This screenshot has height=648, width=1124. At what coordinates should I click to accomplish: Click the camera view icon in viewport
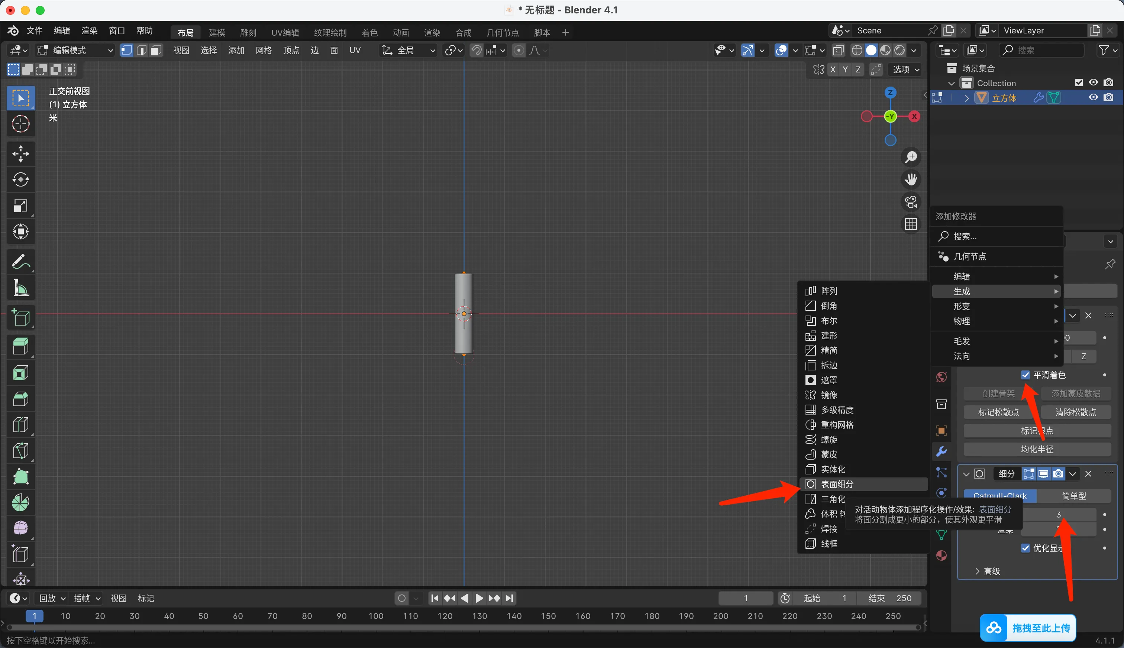[x=911, y=202]
